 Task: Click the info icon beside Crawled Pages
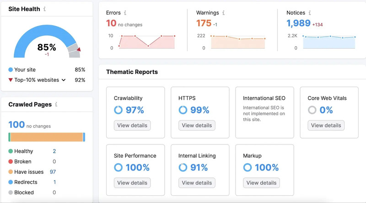[56, 104]
